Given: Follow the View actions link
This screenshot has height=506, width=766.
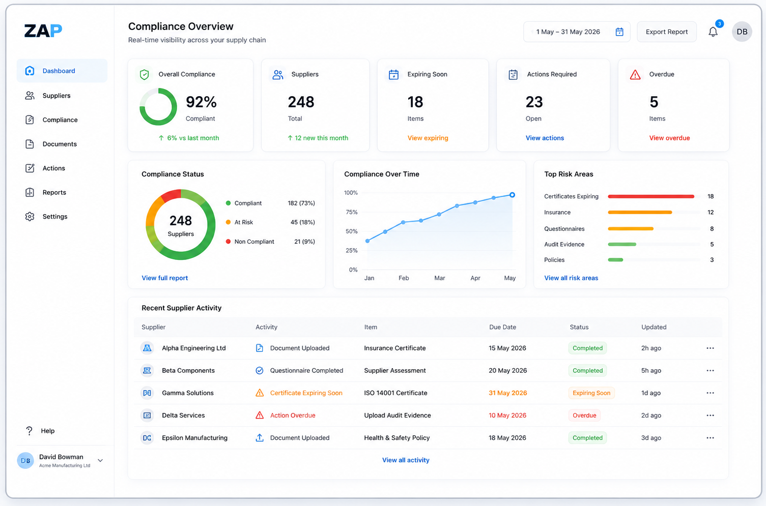Looking at the screenshot, I should tap(545, 138).
